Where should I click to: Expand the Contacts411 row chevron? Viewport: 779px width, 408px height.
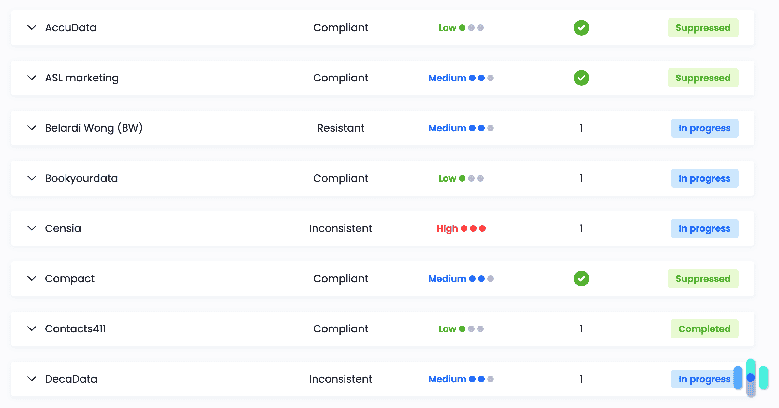click(x=32, y=329)
